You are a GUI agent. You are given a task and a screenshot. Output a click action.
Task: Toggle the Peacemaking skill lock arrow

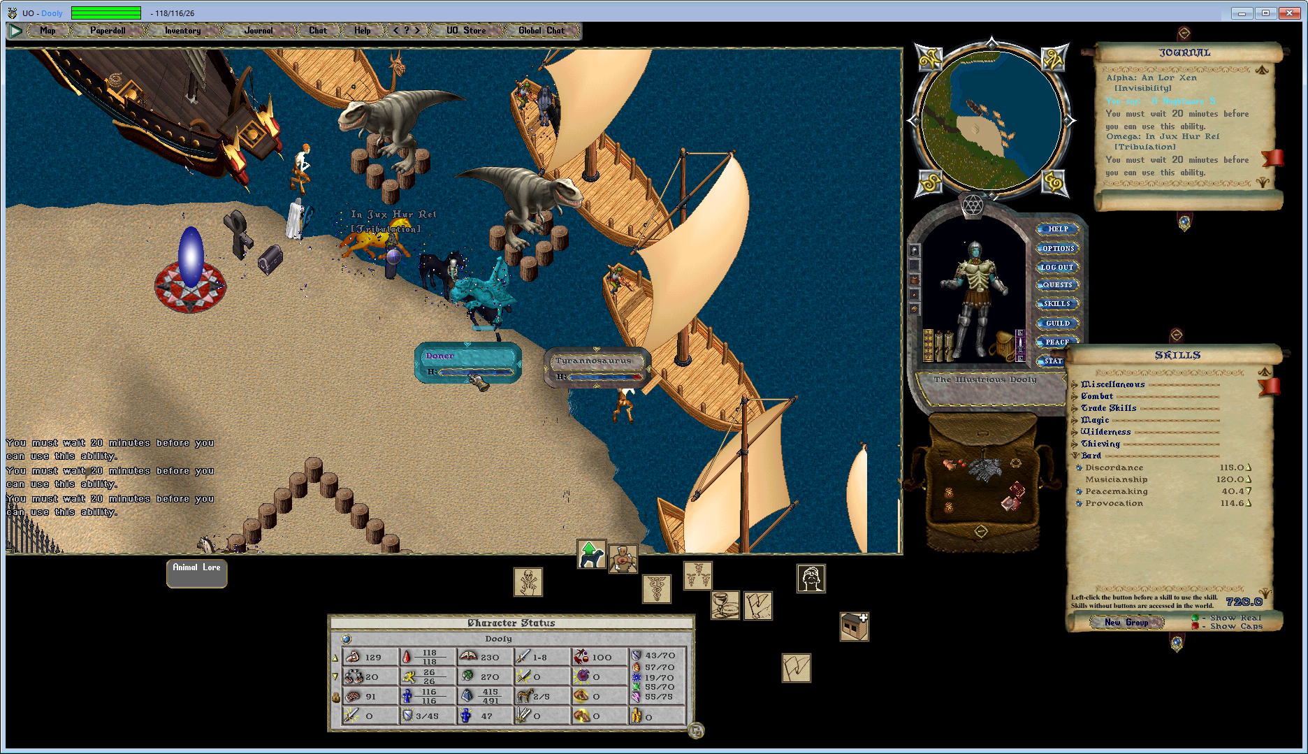pyautogui.click(x=1249, y=492)
